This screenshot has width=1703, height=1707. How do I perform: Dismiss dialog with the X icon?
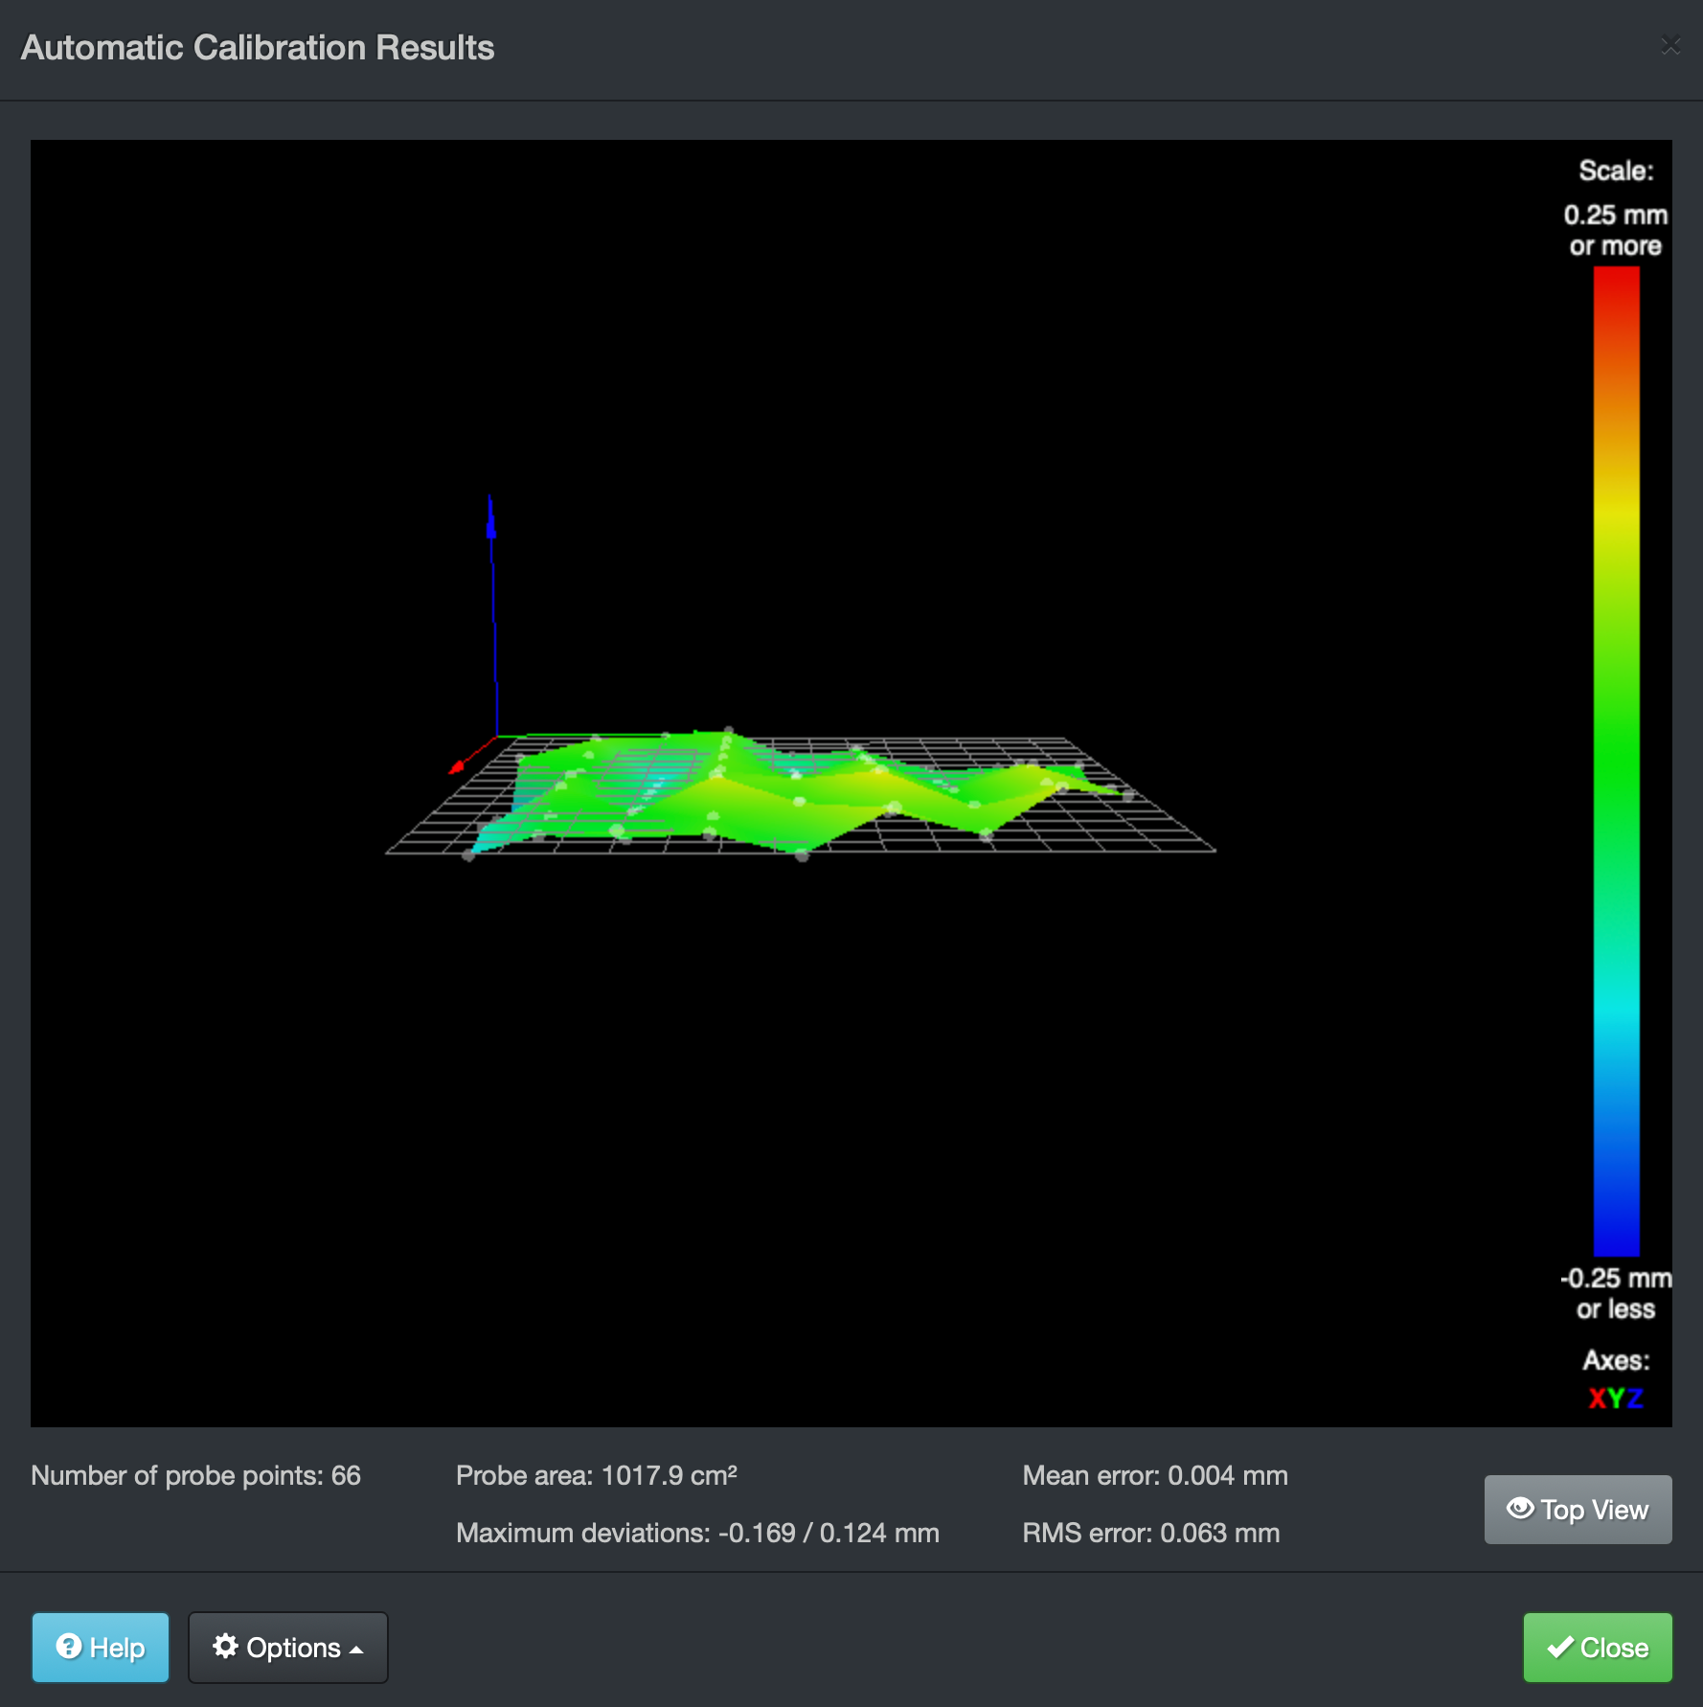tap(1670, 45)
